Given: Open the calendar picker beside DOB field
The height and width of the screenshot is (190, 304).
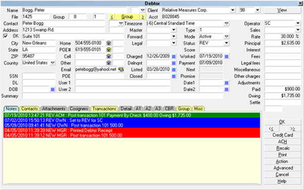Looking at the screenshot, I should [x=53, y=89].
